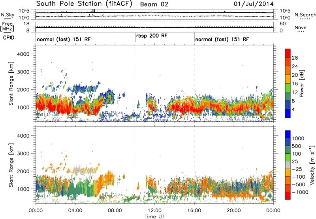This screenshot has height=219, width=316.
Task: Click the 'Power [dB]' colorbar title
Action: click(301, 83)
